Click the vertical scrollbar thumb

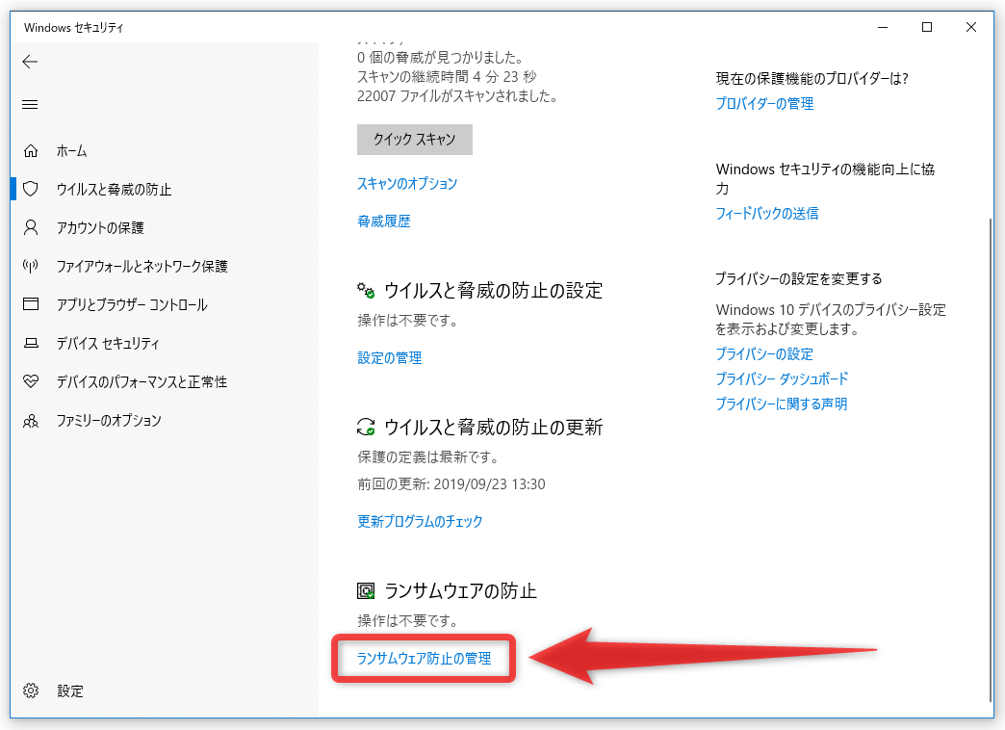[991, 458]
